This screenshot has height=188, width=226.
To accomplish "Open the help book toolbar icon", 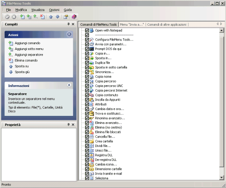I will click(x=74, y=17).
